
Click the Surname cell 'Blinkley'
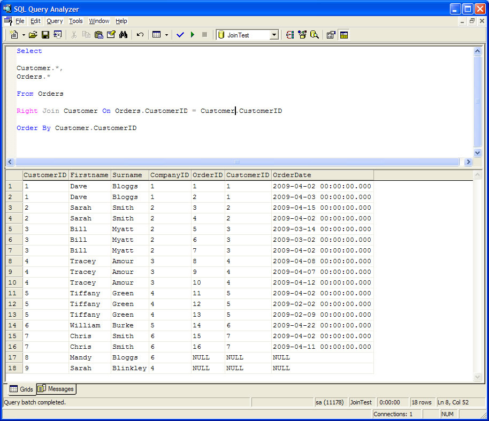click(x=129, y=368)
